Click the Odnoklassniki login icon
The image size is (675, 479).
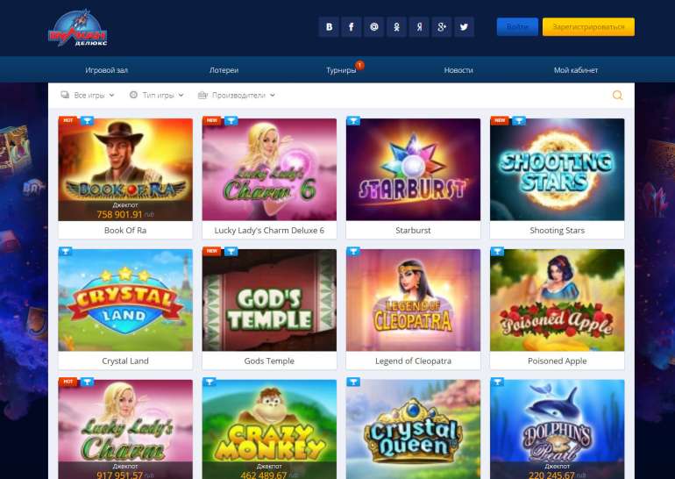point(396,27)
